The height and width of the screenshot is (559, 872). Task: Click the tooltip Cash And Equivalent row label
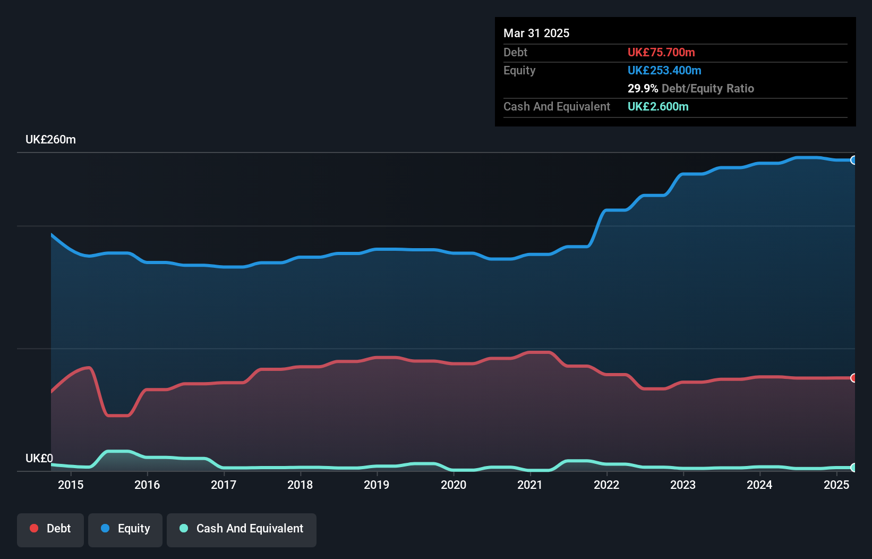point(557,106)
